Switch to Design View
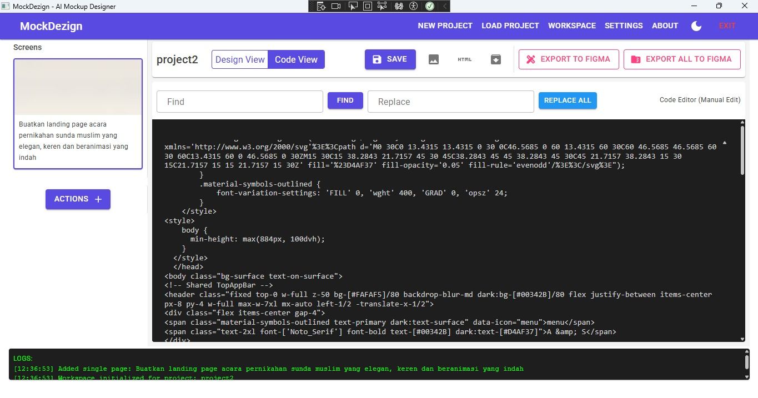Viewport: 758px width, 398px height. 240,59
